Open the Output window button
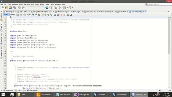Image resolution: width=172 pixels, height=97 pixels. 18,91
